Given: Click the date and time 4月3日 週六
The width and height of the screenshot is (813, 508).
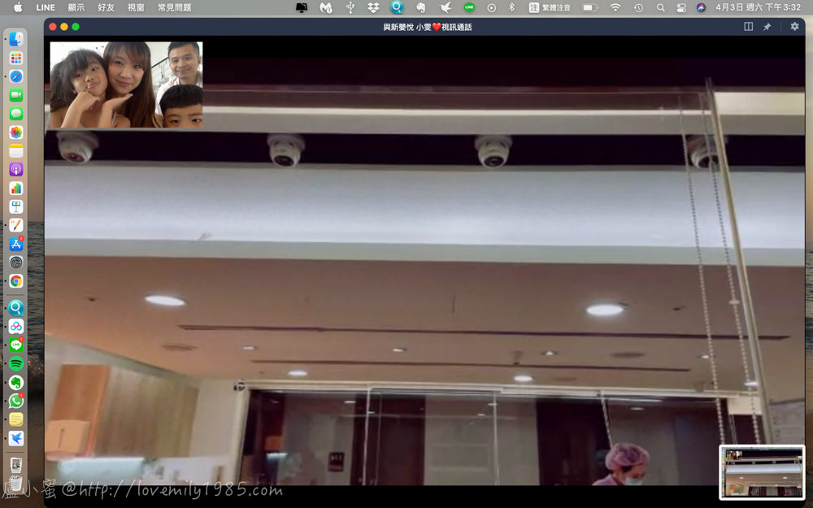Looking at the screenshot, I should (759, 7).
